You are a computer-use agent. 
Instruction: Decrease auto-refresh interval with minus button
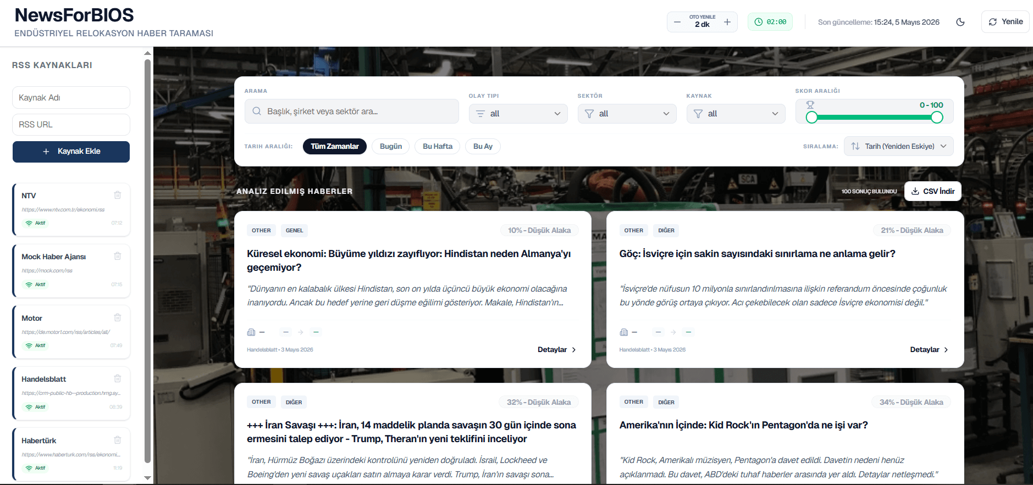(677, 22)
